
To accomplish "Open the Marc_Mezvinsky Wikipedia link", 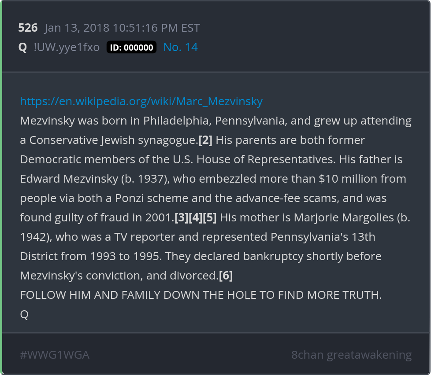I will 141,101.
